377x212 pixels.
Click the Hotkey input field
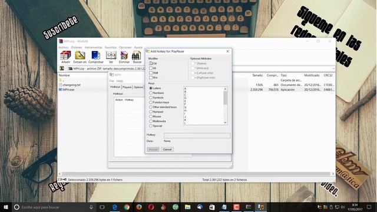point(197,135)
